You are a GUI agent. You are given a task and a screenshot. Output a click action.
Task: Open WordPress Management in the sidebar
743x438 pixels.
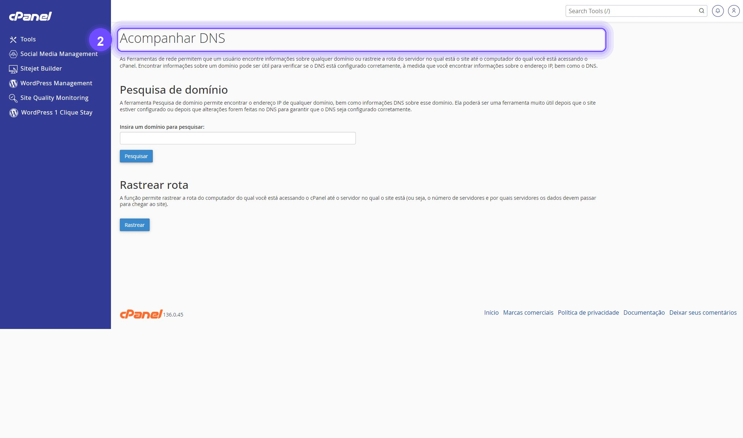56,83
